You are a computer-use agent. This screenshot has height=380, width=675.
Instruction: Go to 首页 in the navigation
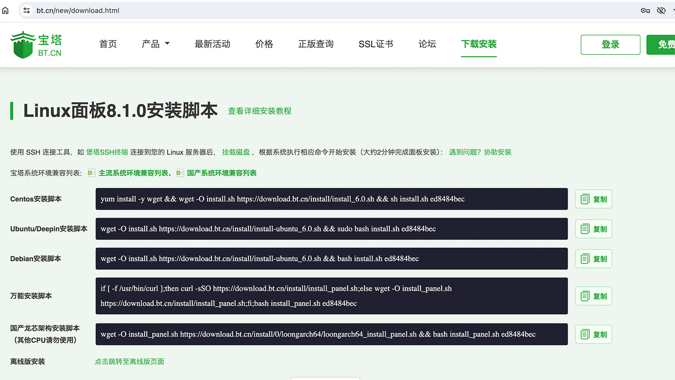point(108,44)
